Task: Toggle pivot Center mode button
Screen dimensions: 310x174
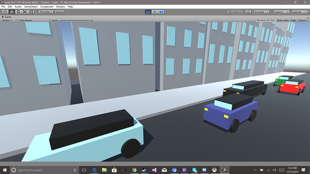Action: 45,12
